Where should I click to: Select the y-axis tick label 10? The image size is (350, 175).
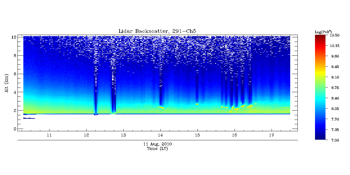[13, 37]
